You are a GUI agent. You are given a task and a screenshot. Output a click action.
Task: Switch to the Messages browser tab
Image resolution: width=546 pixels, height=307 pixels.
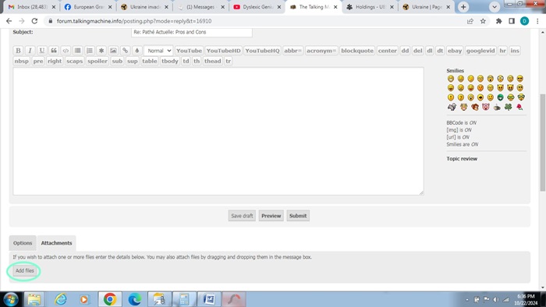(200, 7)
